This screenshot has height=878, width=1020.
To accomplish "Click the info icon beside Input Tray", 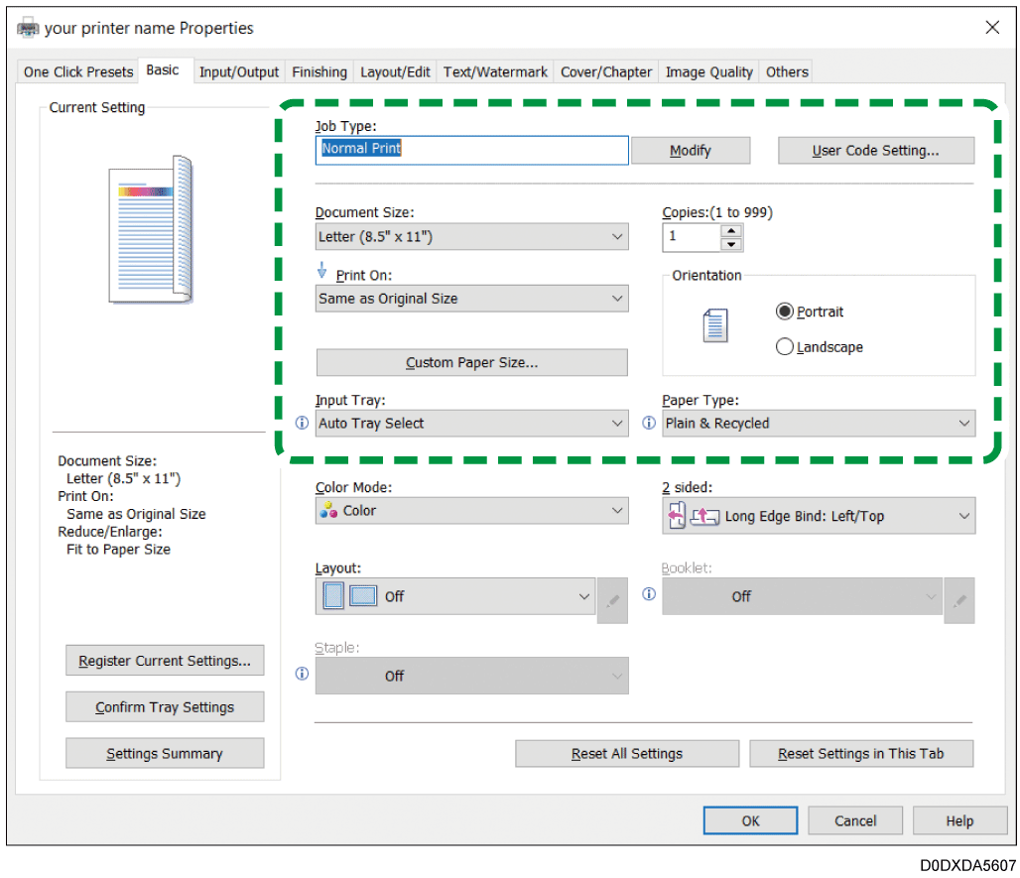I will pyautogui.click(x=303, y=424).
